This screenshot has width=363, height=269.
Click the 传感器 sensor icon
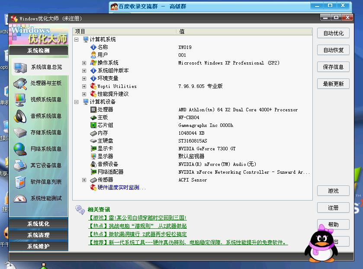(93, 180)
